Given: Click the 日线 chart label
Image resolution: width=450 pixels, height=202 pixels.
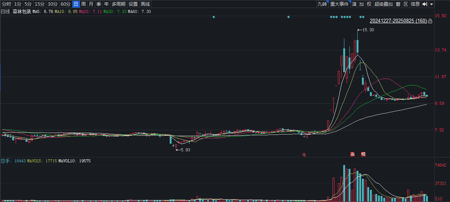Looking at the screenshot, I should (5, 12).
